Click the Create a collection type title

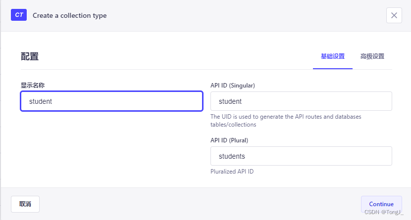(69, 15)
